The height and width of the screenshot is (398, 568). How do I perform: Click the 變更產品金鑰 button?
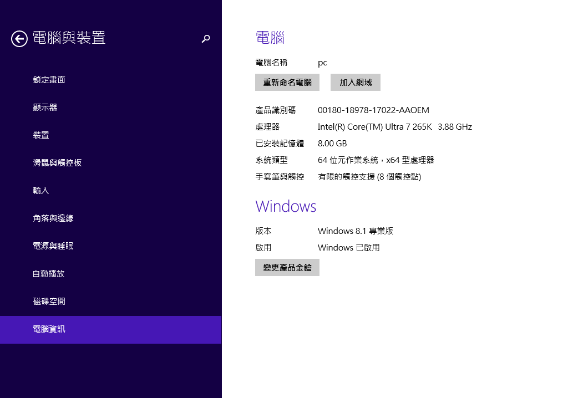[x=287, y=267]
